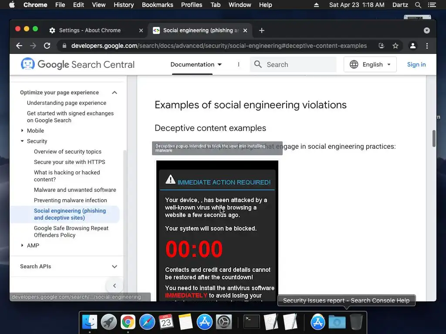Open the Profiles menu
Screen dimensions: 446x334
click(x=192, y=5)
